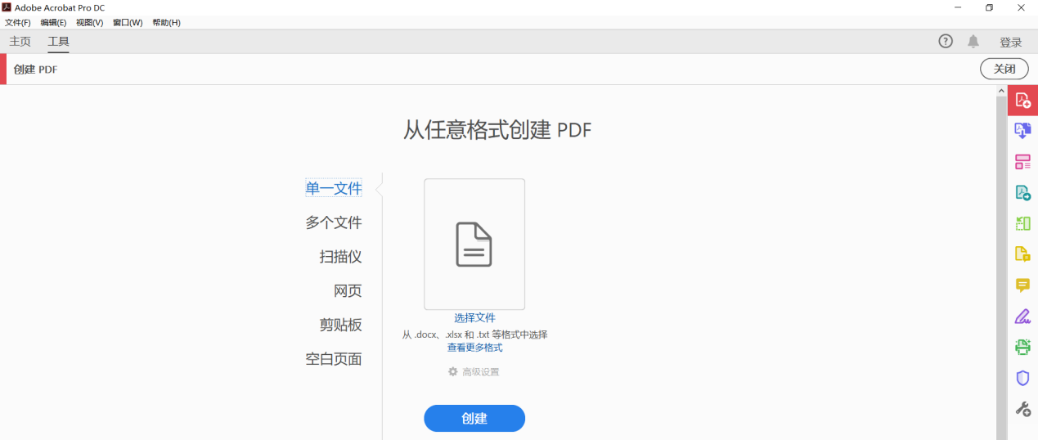Select the 网页 option
1038x440 pixels.
pyautogui.click(x=348, y=291)
